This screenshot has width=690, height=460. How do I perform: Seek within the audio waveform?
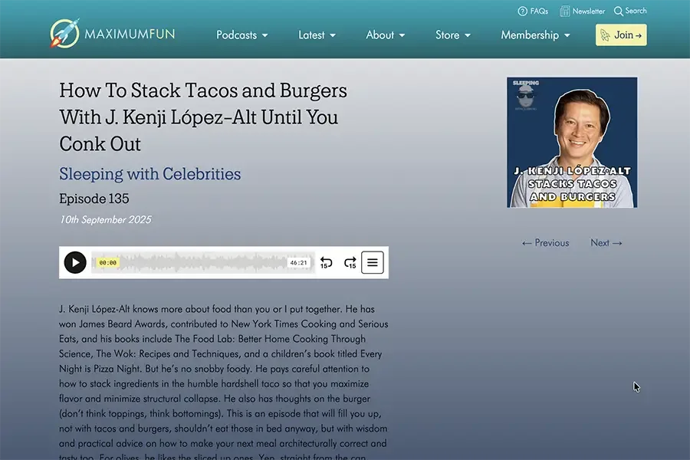pyautogui.click(x=203, y=263)
